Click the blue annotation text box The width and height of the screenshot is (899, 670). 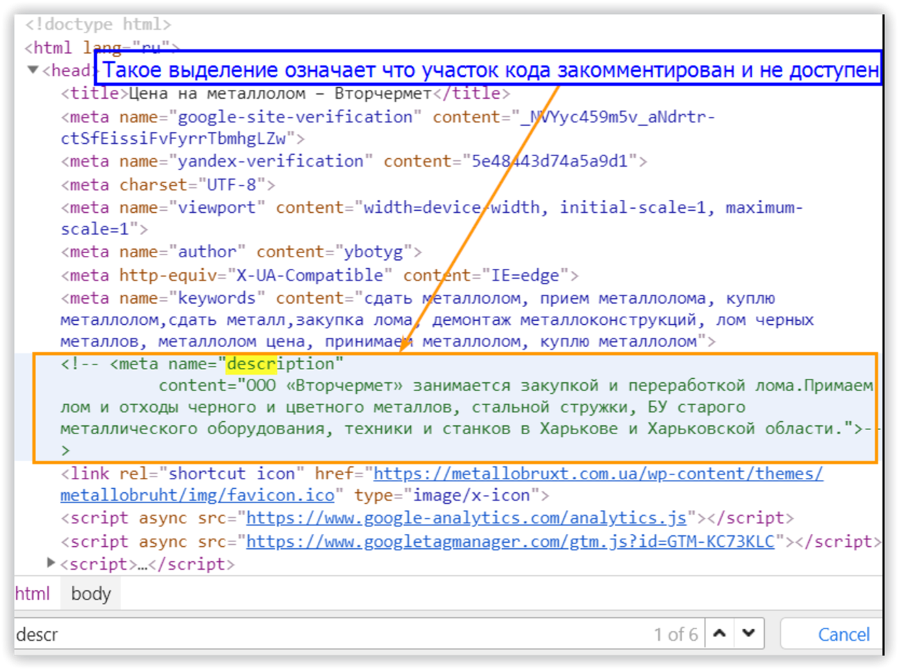(488, 68)
